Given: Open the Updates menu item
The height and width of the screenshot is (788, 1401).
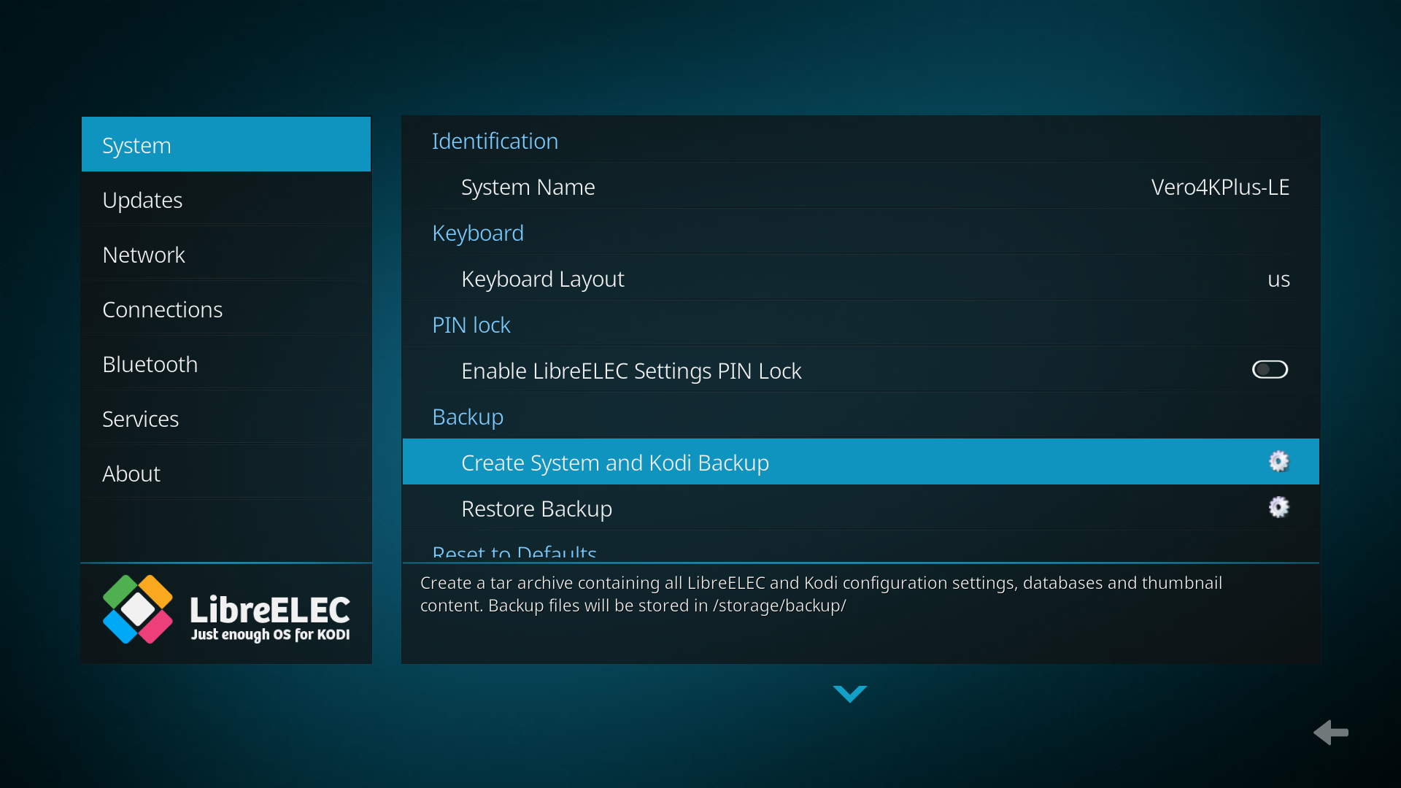Looking at the screenshot, I should tap(142, 200).
